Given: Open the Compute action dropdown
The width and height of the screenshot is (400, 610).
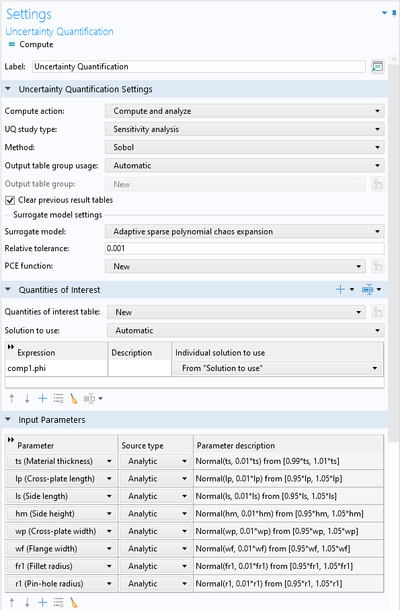Looking at the screenshot, I should click(x=245, y=111).
